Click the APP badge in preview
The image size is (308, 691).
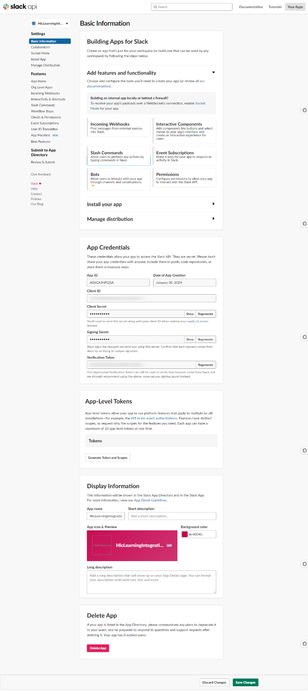169,546
